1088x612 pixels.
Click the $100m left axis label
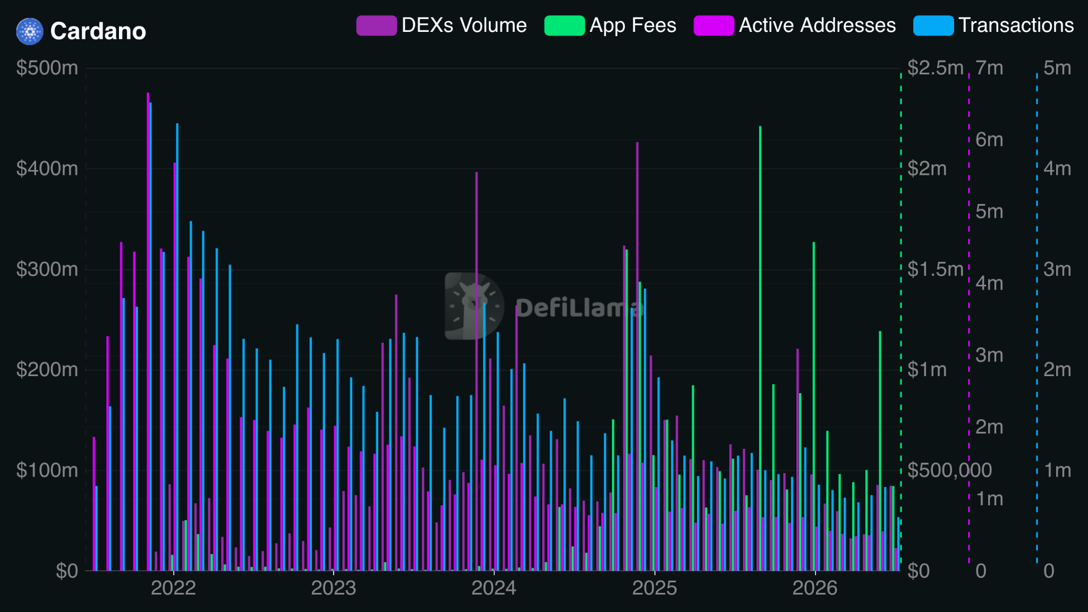[x=47, y=470]
